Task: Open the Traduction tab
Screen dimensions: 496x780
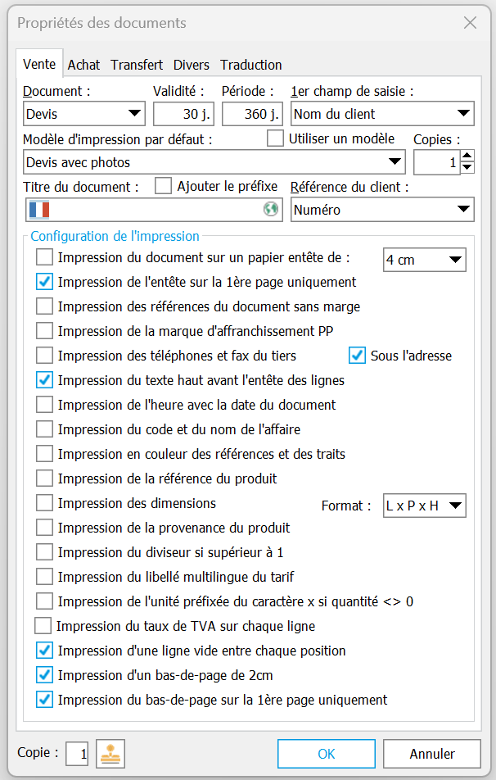Action: pos(251,65)
